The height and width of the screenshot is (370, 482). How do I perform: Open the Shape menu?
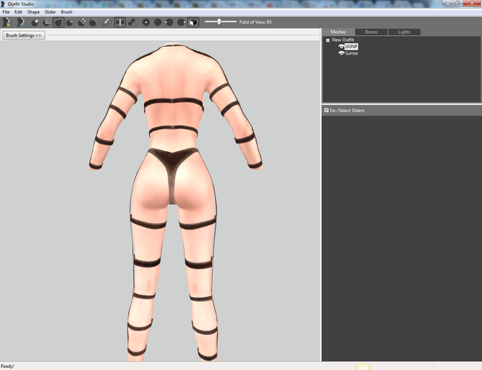click(33, 12)
